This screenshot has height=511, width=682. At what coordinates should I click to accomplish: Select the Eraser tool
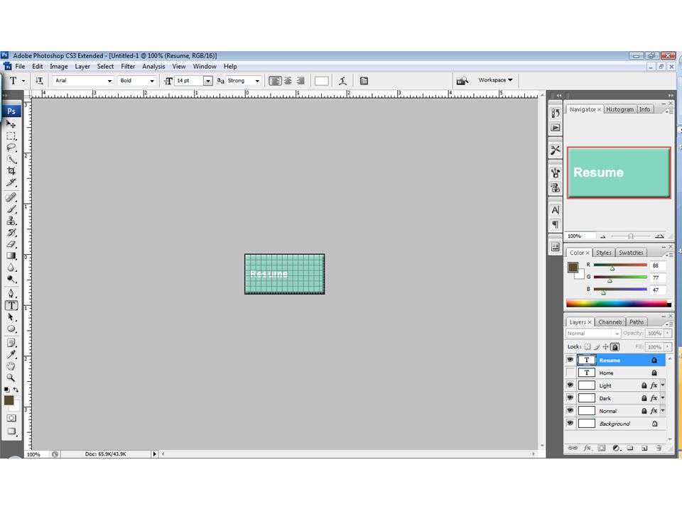coord(11,244)
